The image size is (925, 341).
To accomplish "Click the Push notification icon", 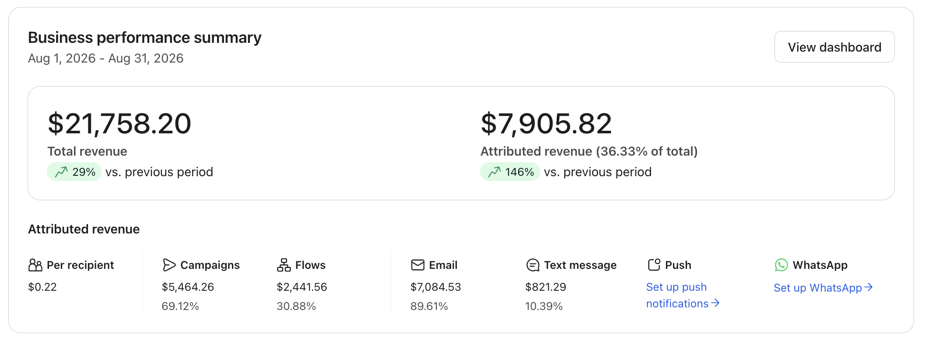I will tap(654, 265).
